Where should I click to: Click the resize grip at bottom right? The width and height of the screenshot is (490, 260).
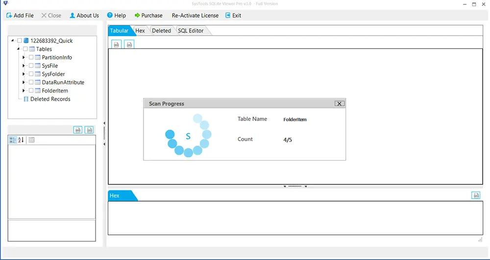click(480, 240)
